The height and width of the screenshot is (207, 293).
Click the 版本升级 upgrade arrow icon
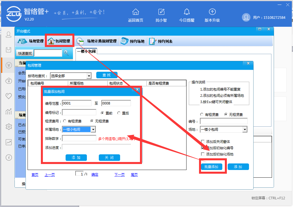(212, 12)
